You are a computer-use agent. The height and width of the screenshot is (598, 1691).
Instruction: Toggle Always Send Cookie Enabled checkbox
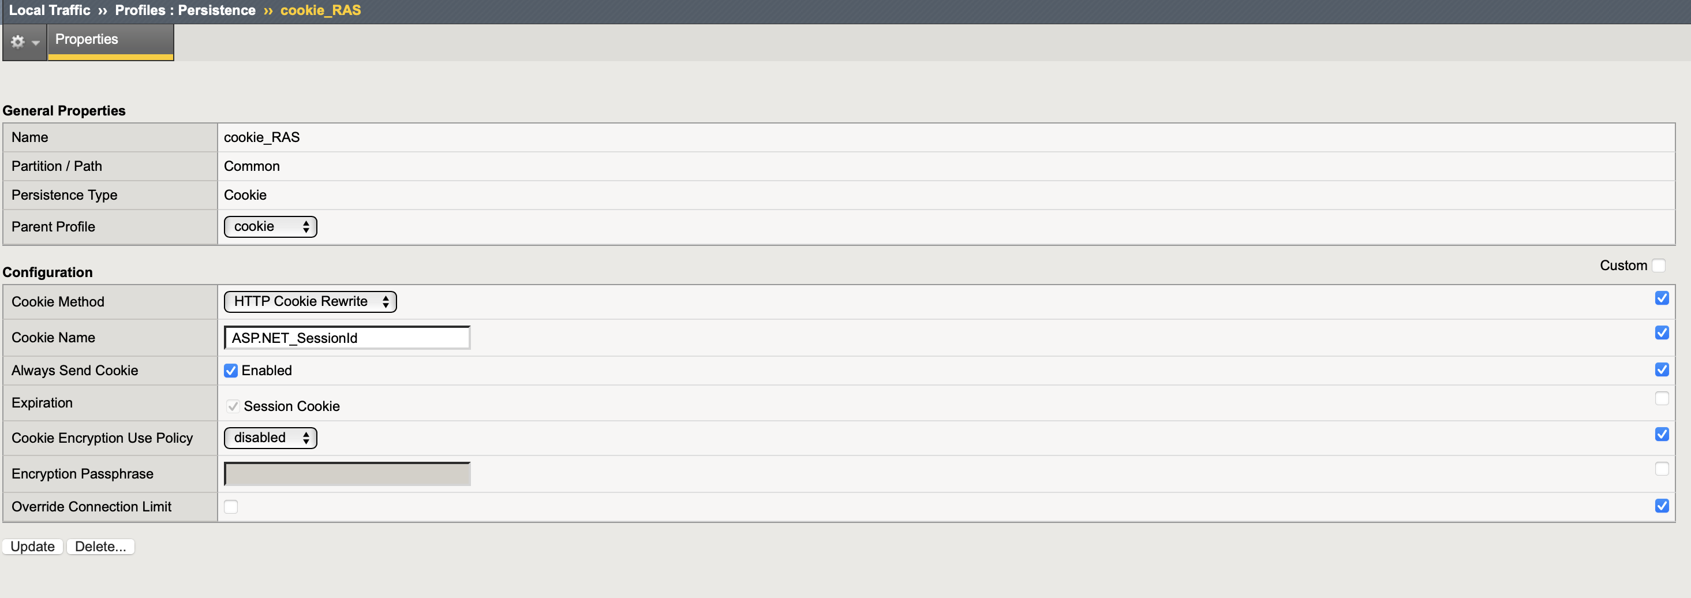tap(231, 371)
